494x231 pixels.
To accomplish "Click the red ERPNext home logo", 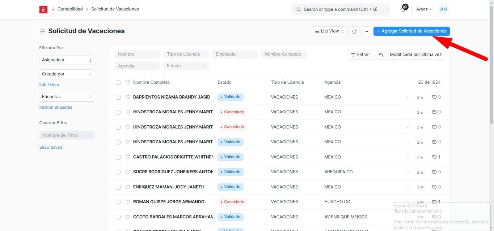I will coord(43,9).
